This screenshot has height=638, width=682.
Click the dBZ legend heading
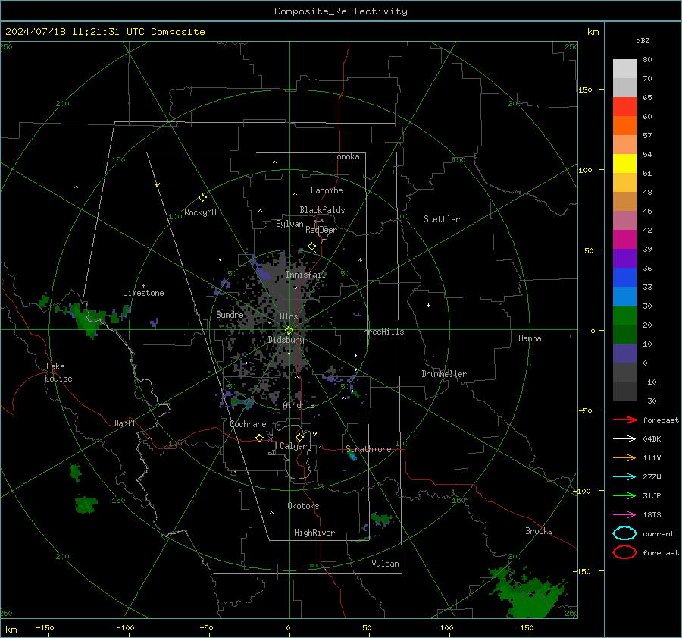(x=643, y=41)
